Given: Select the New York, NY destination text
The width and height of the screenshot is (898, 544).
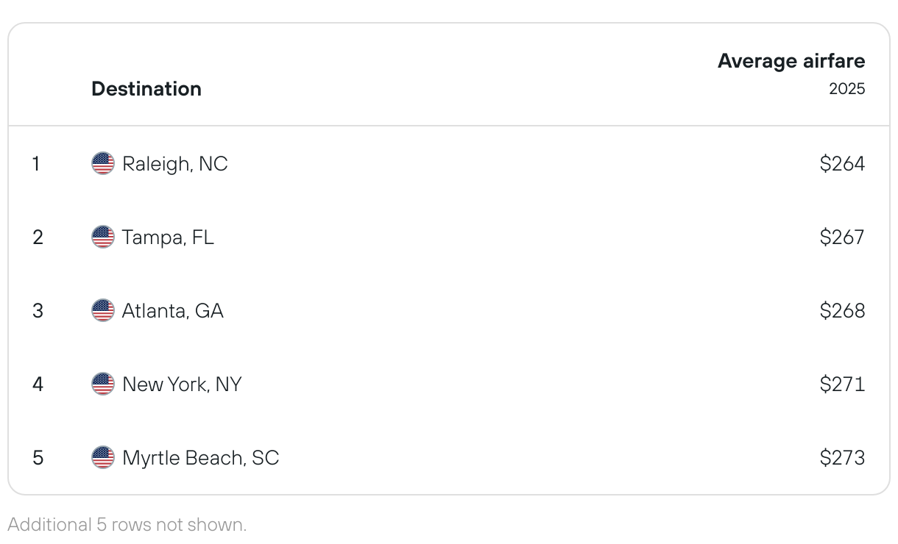Looking at the screenshot, I should (x=182, y=384).
